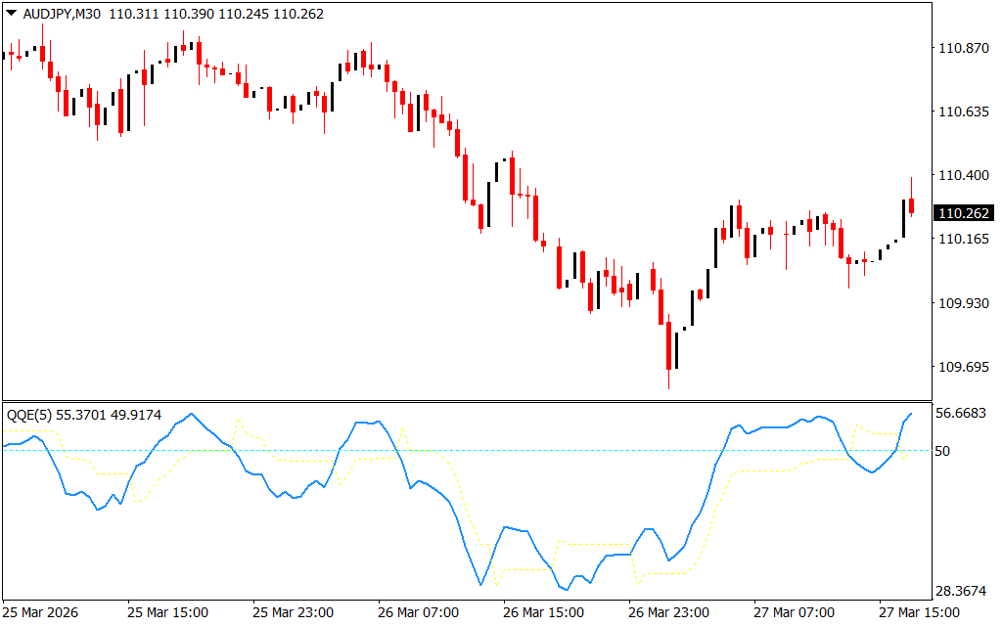1002x626 pixels.
Task: Select the rightmost red candle on the chart
Action: point(912,205)
